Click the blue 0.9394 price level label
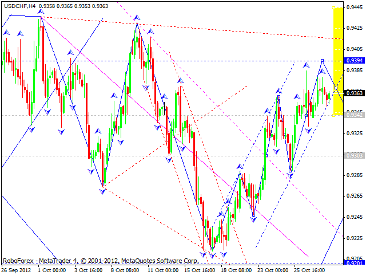The height and width of the screenshot is (275, 366). point(355,61)
